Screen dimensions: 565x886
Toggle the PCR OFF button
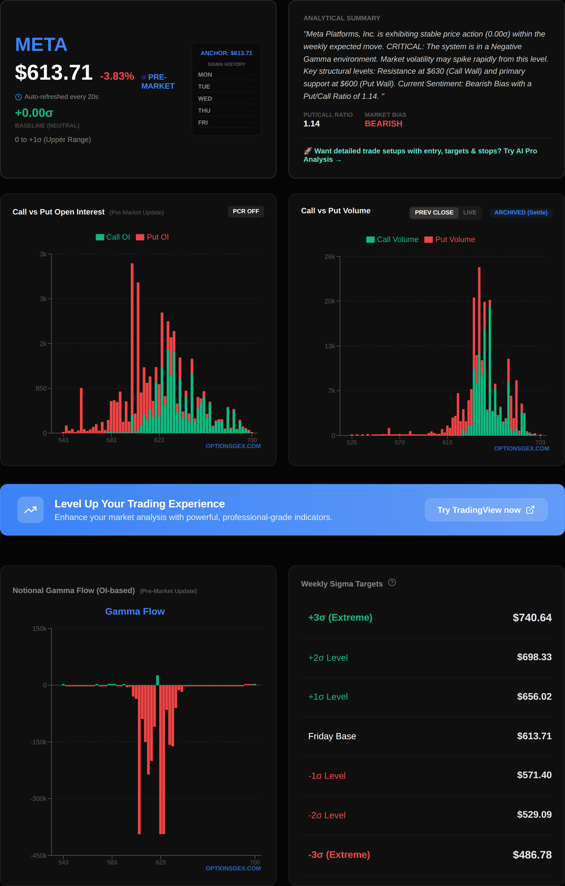click(x=246, y=211)
